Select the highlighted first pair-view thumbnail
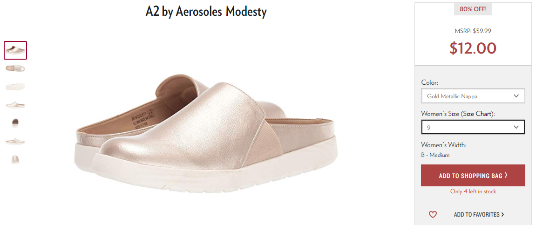 pyautogui.click(x=15, y=50)
